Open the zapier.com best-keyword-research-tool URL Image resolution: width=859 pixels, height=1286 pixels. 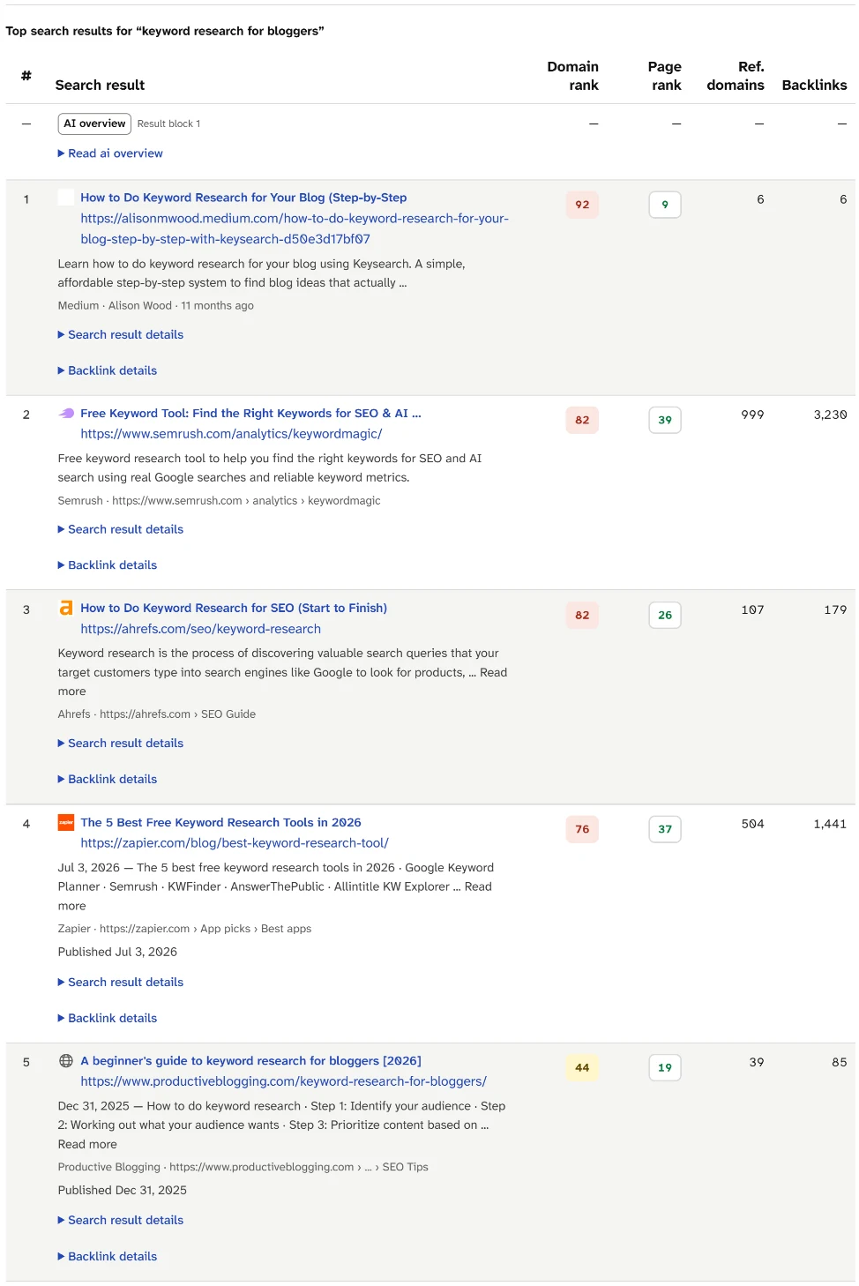coord(235,843)
